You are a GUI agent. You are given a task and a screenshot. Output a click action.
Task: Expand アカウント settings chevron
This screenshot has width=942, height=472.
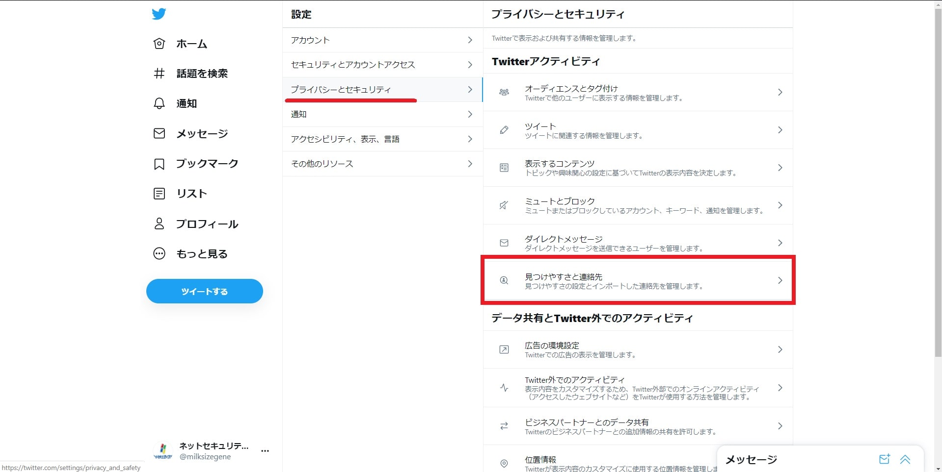coord(470,40)
